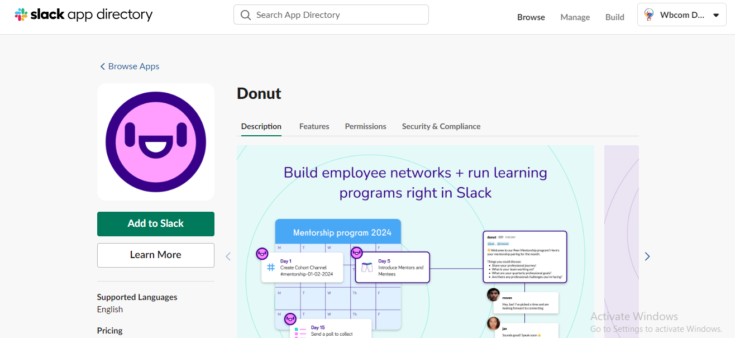
Task: Click the Donut app logo
Action: pyautogui.click(x=156, y=142)
